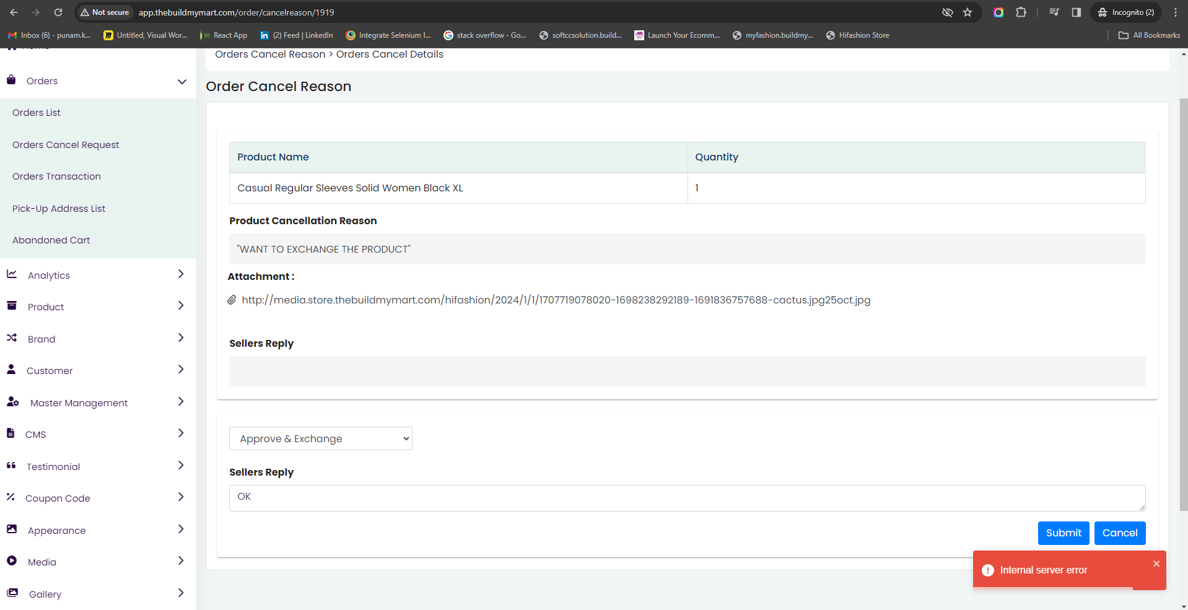
Task: Click the attachment paperclip icon
Action: click(232, 300)
